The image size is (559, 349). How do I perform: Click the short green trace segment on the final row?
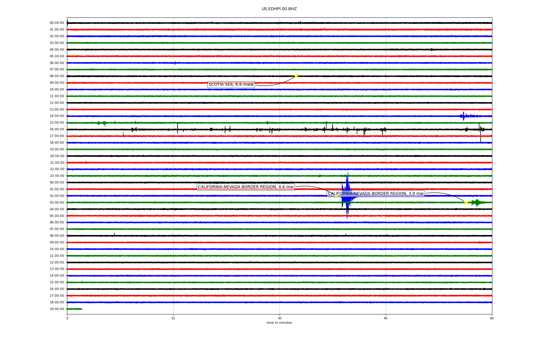pyautogui.click(x=75, y=309)
